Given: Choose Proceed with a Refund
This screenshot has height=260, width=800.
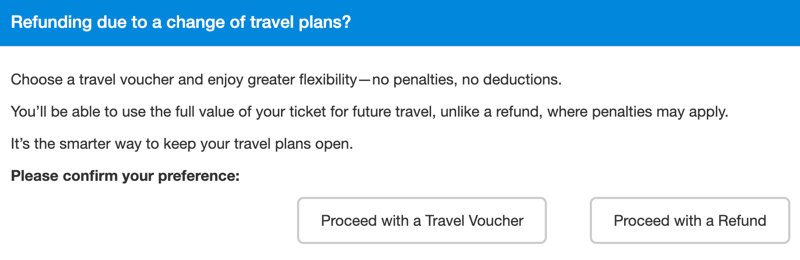Looking at the screenshot, I should coord(690,220).
